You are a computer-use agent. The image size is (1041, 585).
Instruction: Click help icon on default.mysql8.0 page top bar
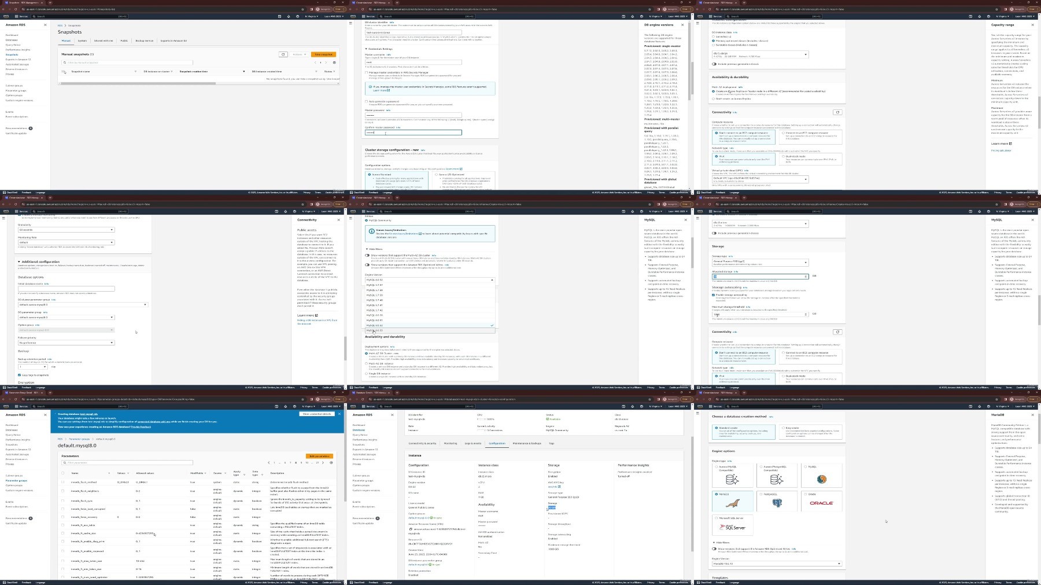[x=294, y=406]
